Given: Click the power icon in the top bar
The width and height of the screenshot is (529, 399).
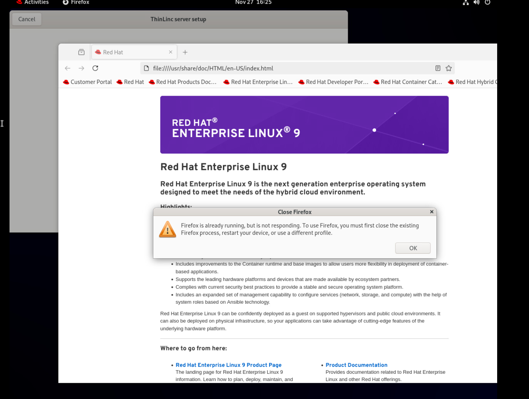Looking at the screenshot, I should point(487,3).
